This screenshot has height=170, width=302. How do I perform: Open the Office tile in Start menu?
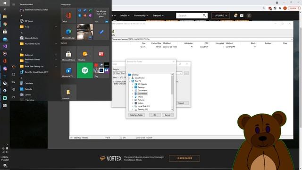(68, 16)
